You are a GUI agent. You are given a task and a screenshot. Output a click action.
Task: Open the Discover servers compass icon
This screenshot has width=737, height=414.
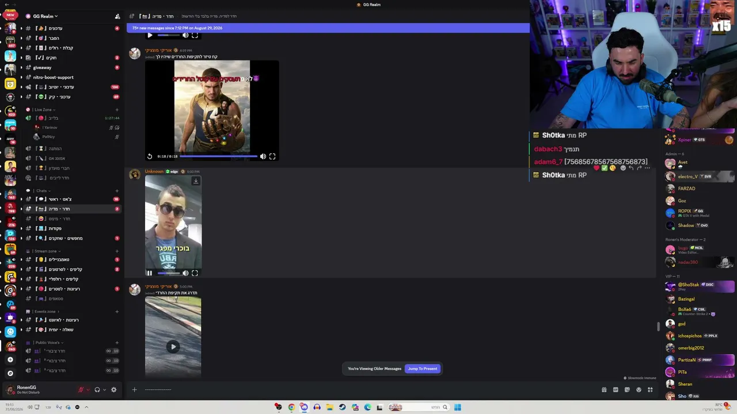10,373
